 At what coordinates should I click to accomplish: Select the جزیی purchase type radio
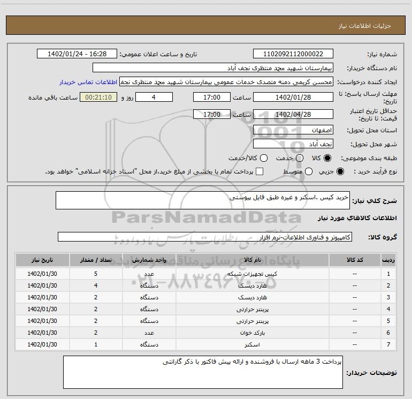tap(340, 172)
